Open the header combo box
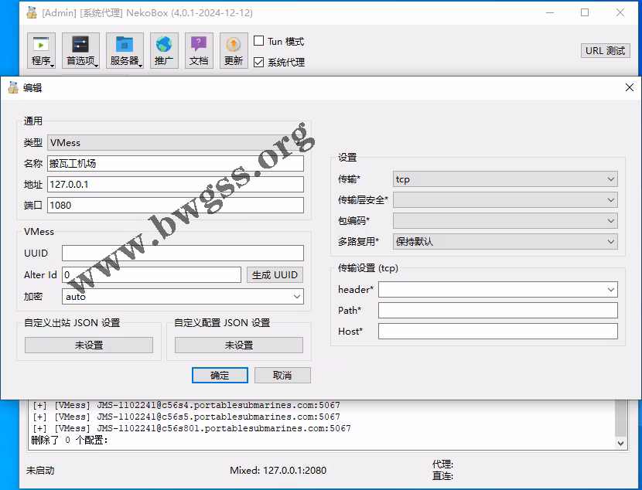Viewport: 642px width, 490px height. pyautogui.click(x=497, y=290)
